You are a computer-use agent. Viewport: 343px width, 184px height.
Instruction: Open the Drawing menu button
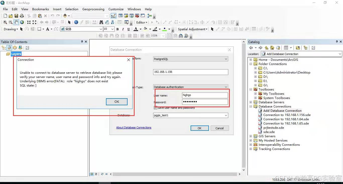coord(11,29)
